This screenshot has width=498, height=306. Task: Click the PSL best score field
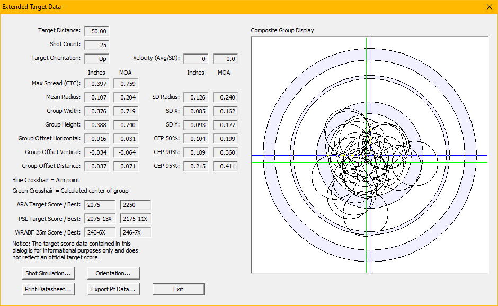click(136, 219)
